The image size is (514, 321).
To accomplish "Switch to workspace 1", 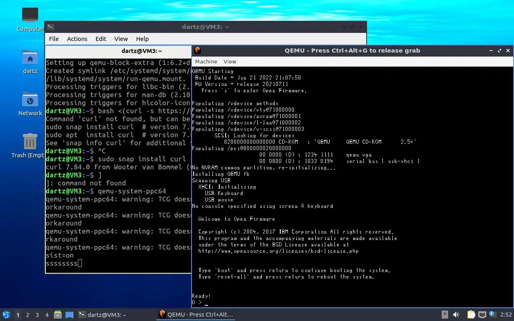I will click(x=18, y=315).
